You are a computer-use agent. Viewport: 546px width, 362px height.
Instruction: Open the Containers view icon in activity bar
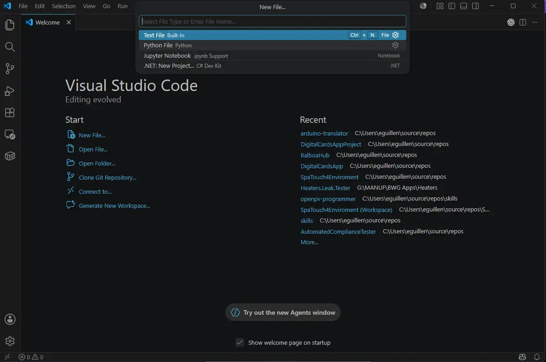point(10,156)
